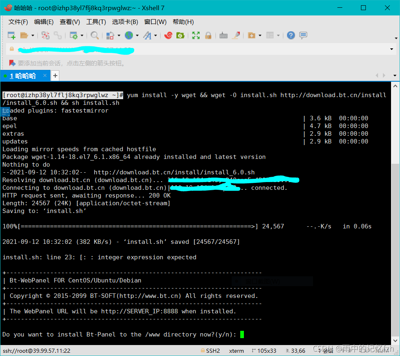Viewport: 400px width, 356px height.
Task: Open the 窗口(W) menu
Action: click(155, 22)
